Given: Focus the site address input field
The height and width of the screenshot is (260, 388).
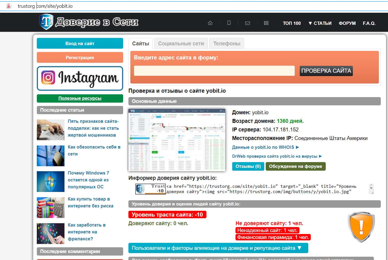Looking at the screenshot, I should 214,71.
